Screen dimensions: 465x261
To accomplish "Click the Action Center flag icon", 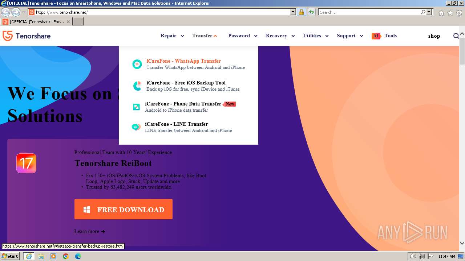I will click(x=430, y=256).
